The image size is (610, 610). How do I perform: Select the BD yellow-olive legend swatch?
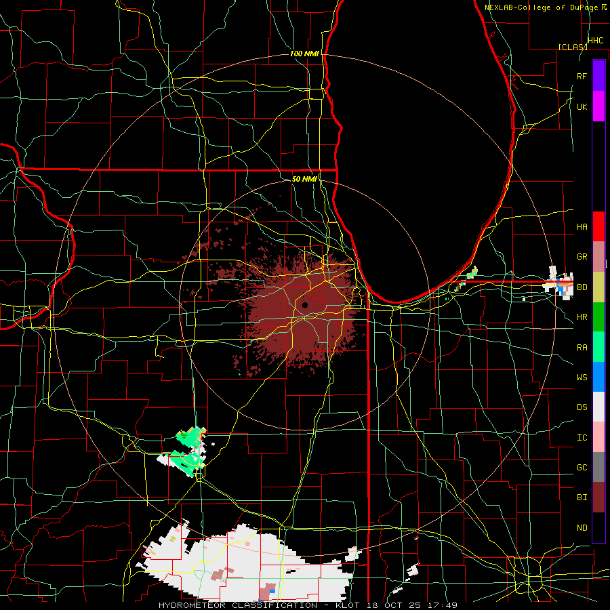598,287
